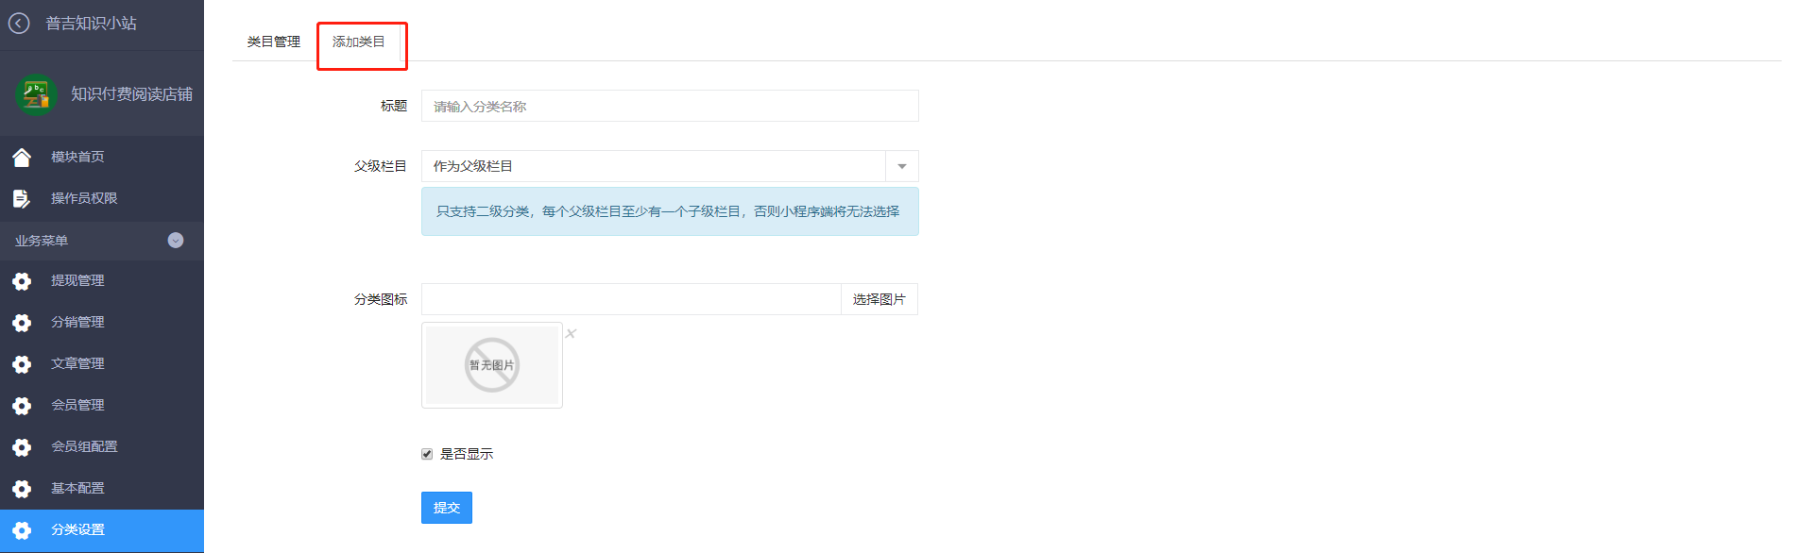Toggle the 是否显示 checkbox
Viewport: 1810px width, 553px height.
click(x=427, y=454)
